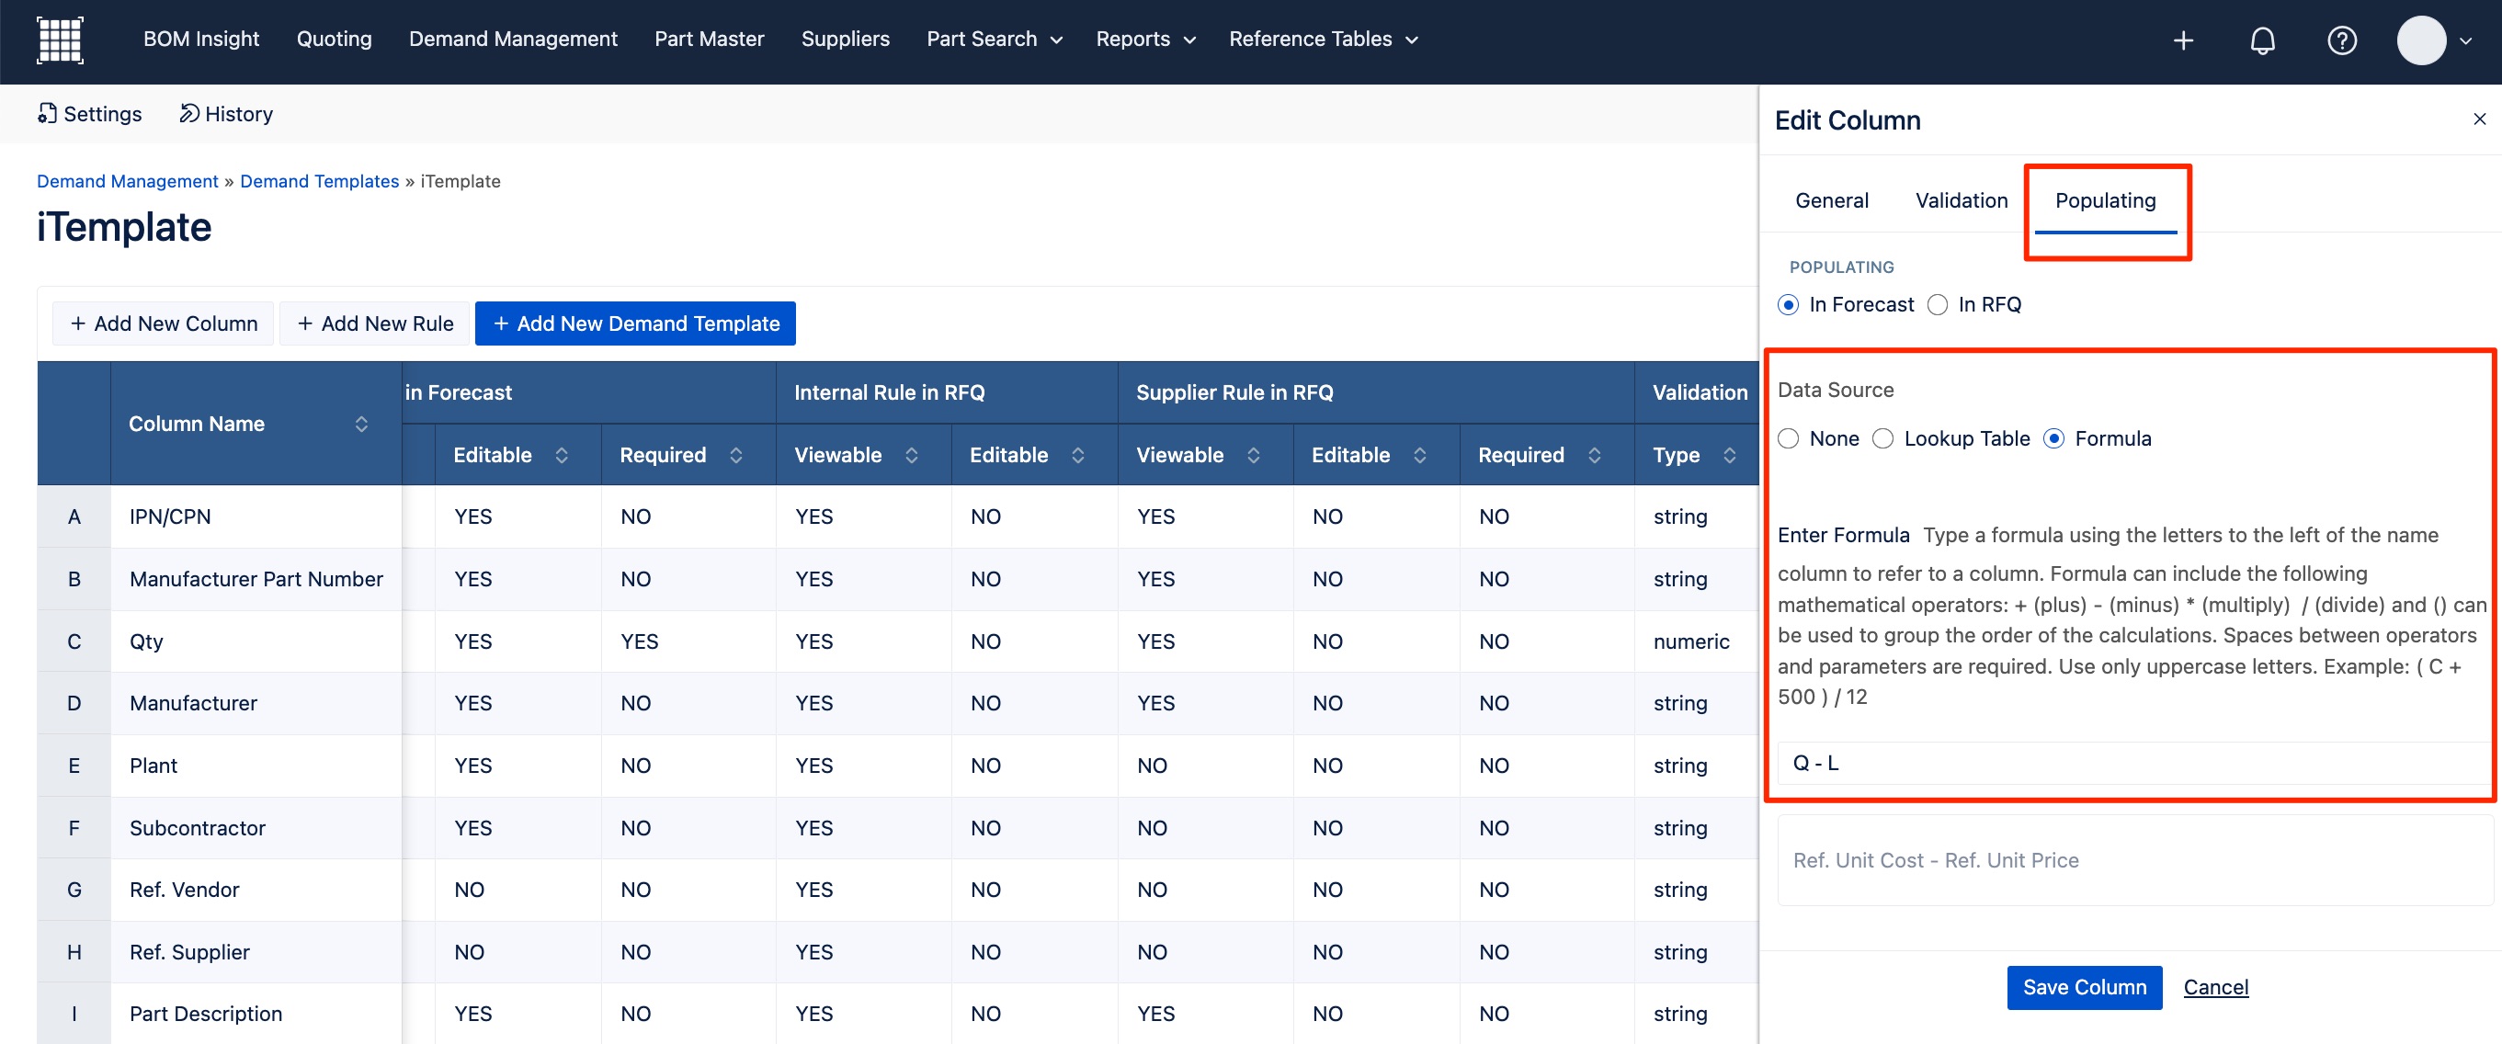Screen dimensions: 2502x1044
Task: Sort Validation Type column
Action: [x=1729, y=455]
